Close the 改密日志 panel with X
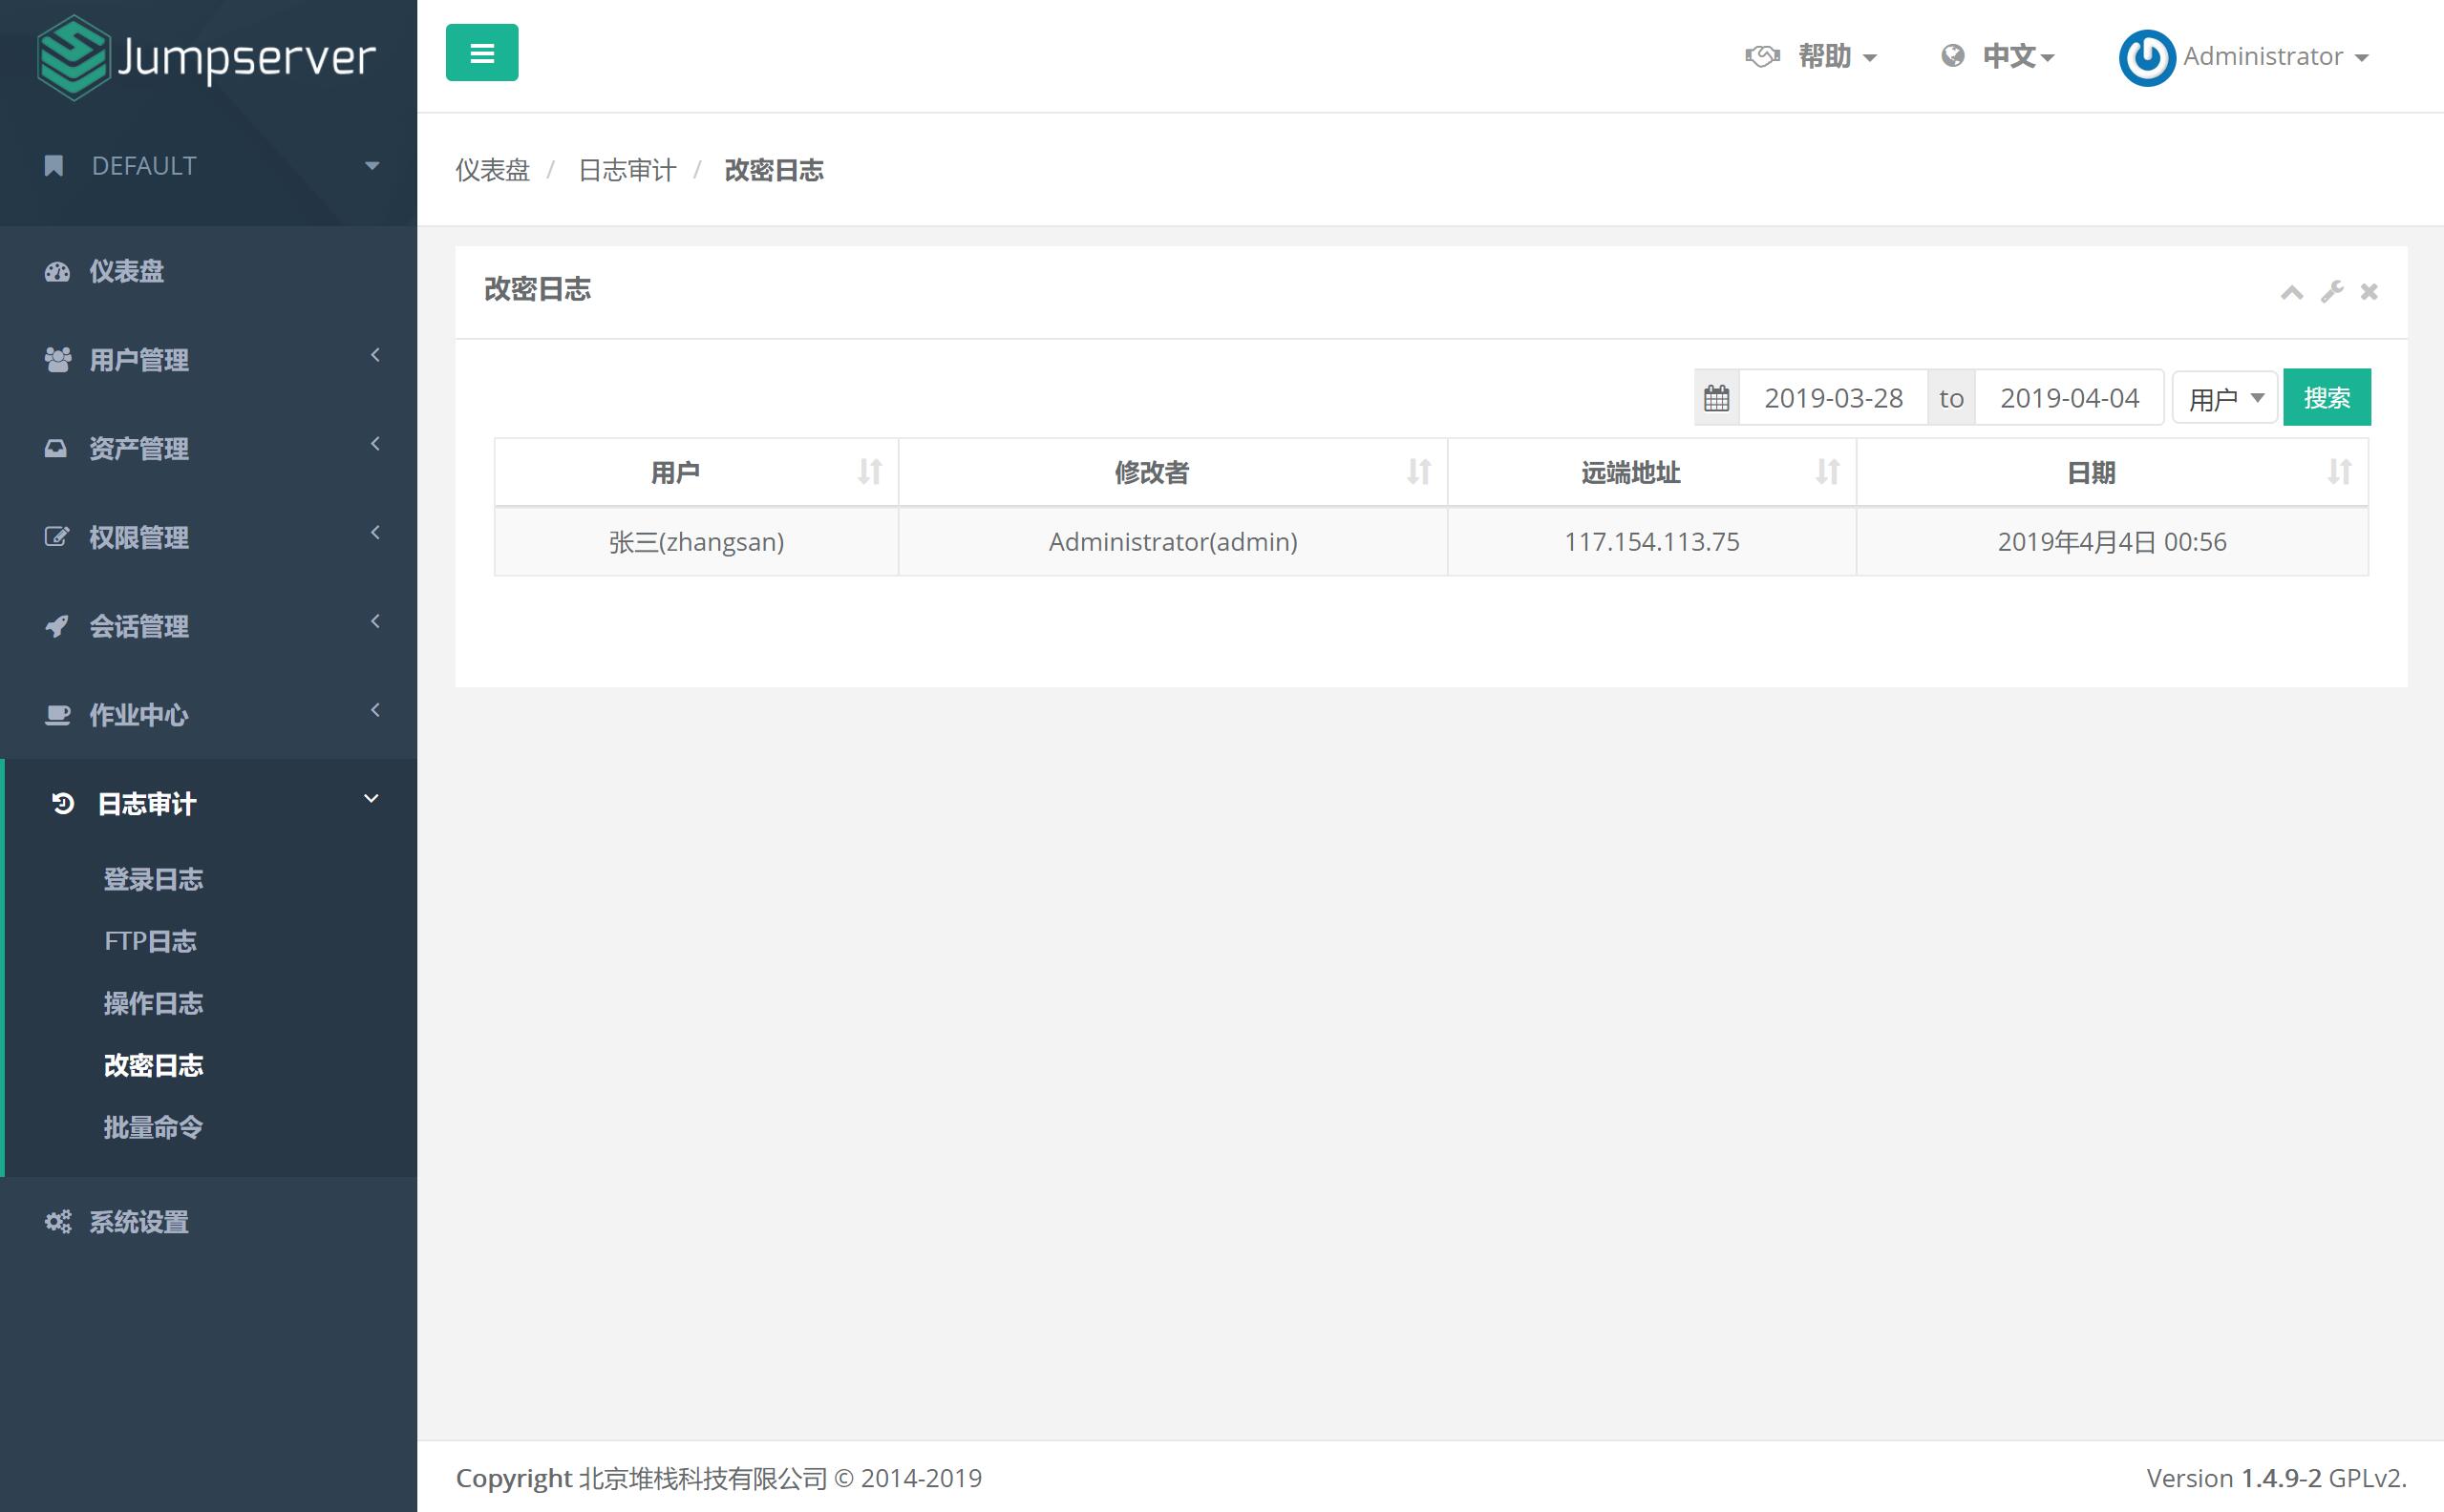 (2368, 291)
